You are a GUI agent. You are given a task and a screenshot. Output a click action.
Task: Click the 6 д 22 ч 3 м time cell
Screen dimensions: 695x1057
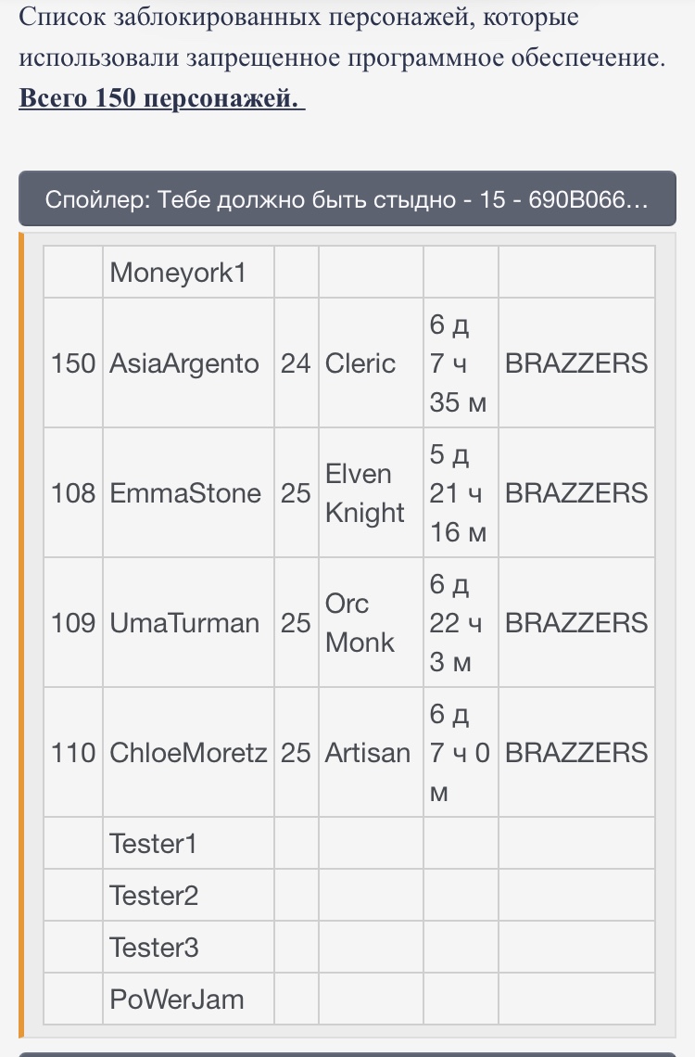coord(461,623)
